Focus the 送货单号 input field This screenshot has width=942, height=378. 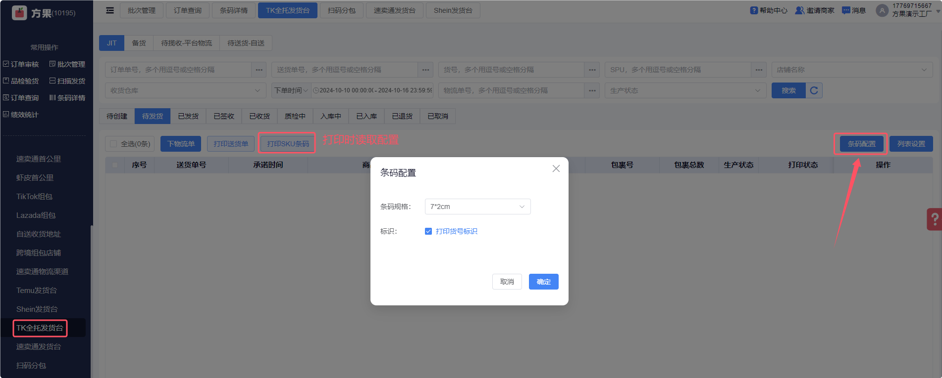click(345, 70)
